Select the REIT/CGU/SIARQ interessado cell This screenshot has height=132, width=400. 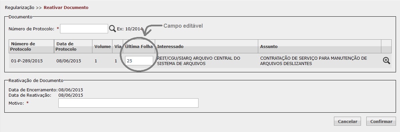point(199,61)
